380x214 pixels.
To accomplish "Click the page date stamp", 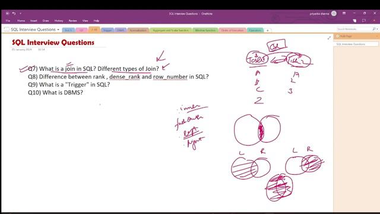I will pyautogui.click(x=21, y=49).
